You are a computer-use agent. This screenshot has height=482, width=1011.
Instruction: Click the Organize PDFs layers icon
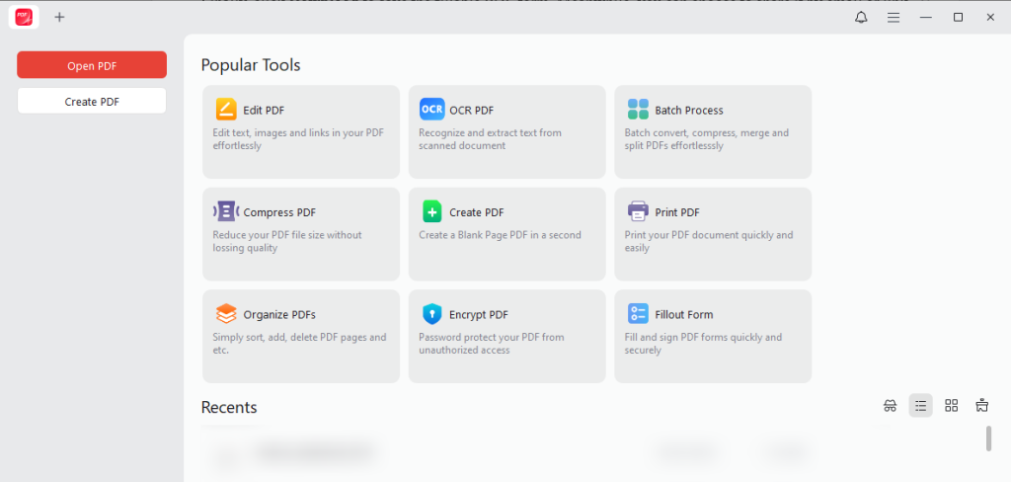point(226,314)
